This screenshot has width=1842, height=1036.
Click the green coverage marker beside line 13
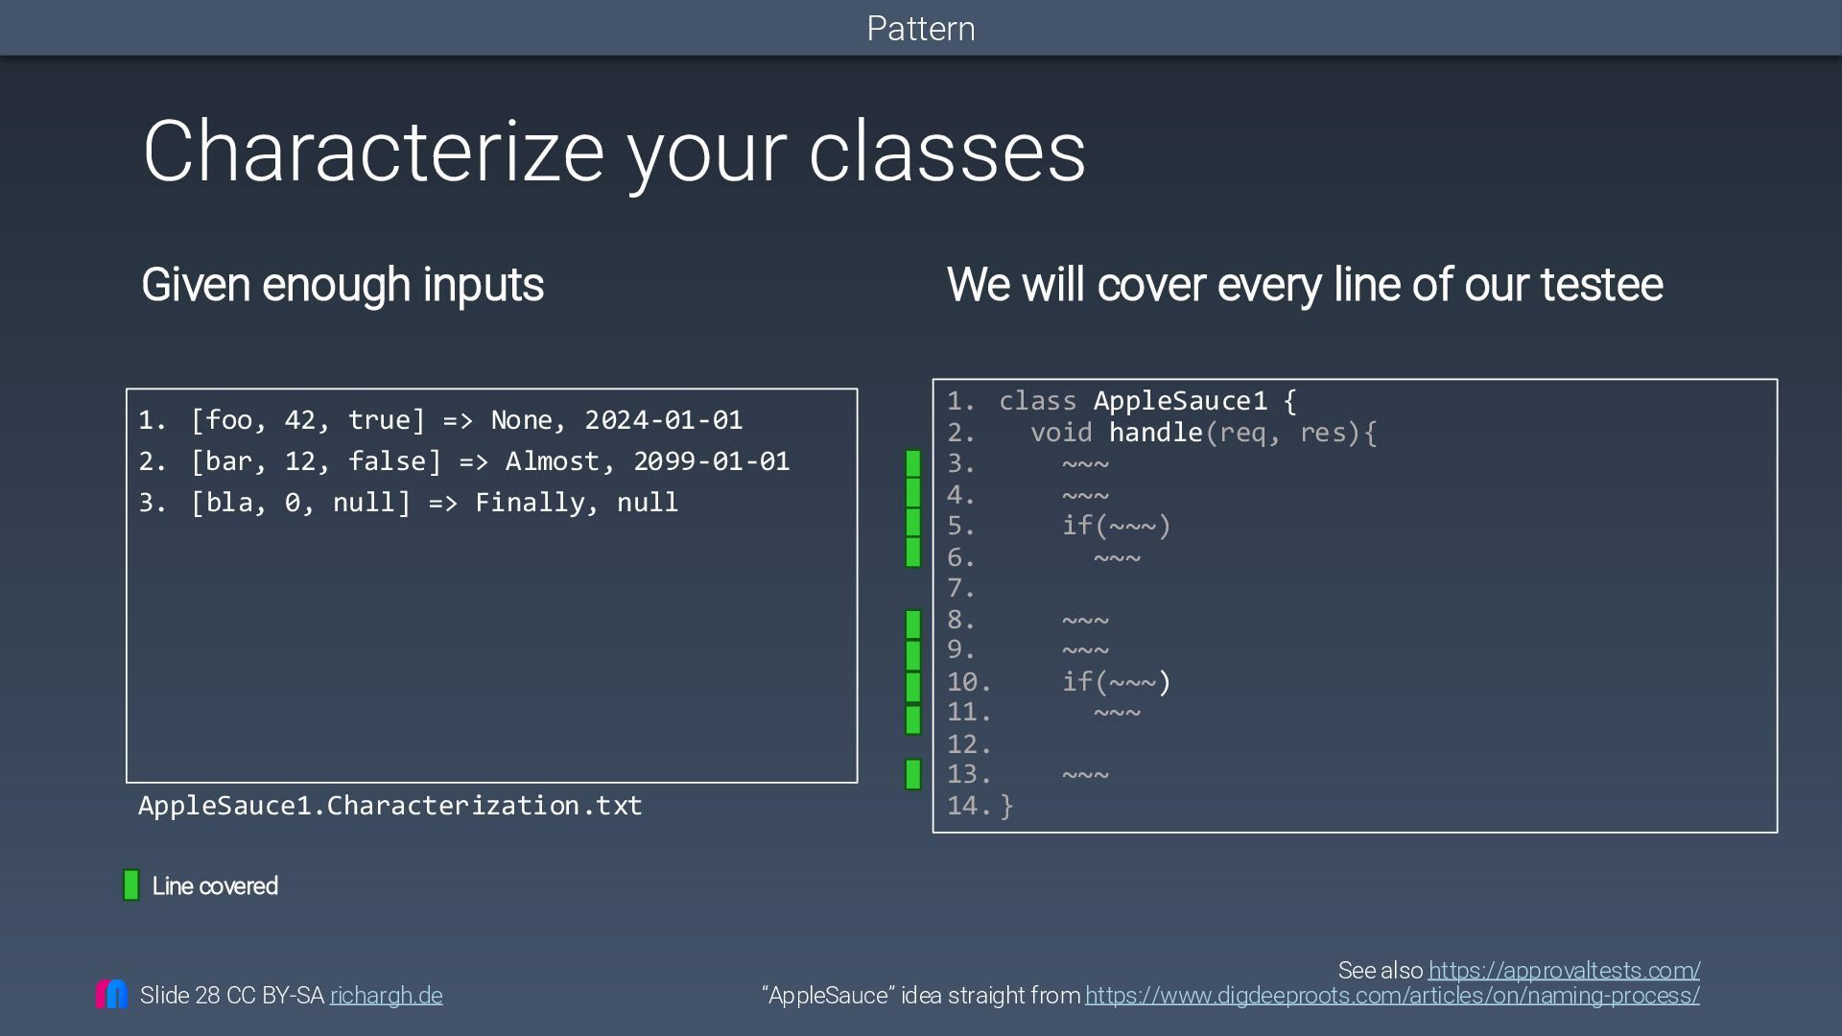coord(913,774)
